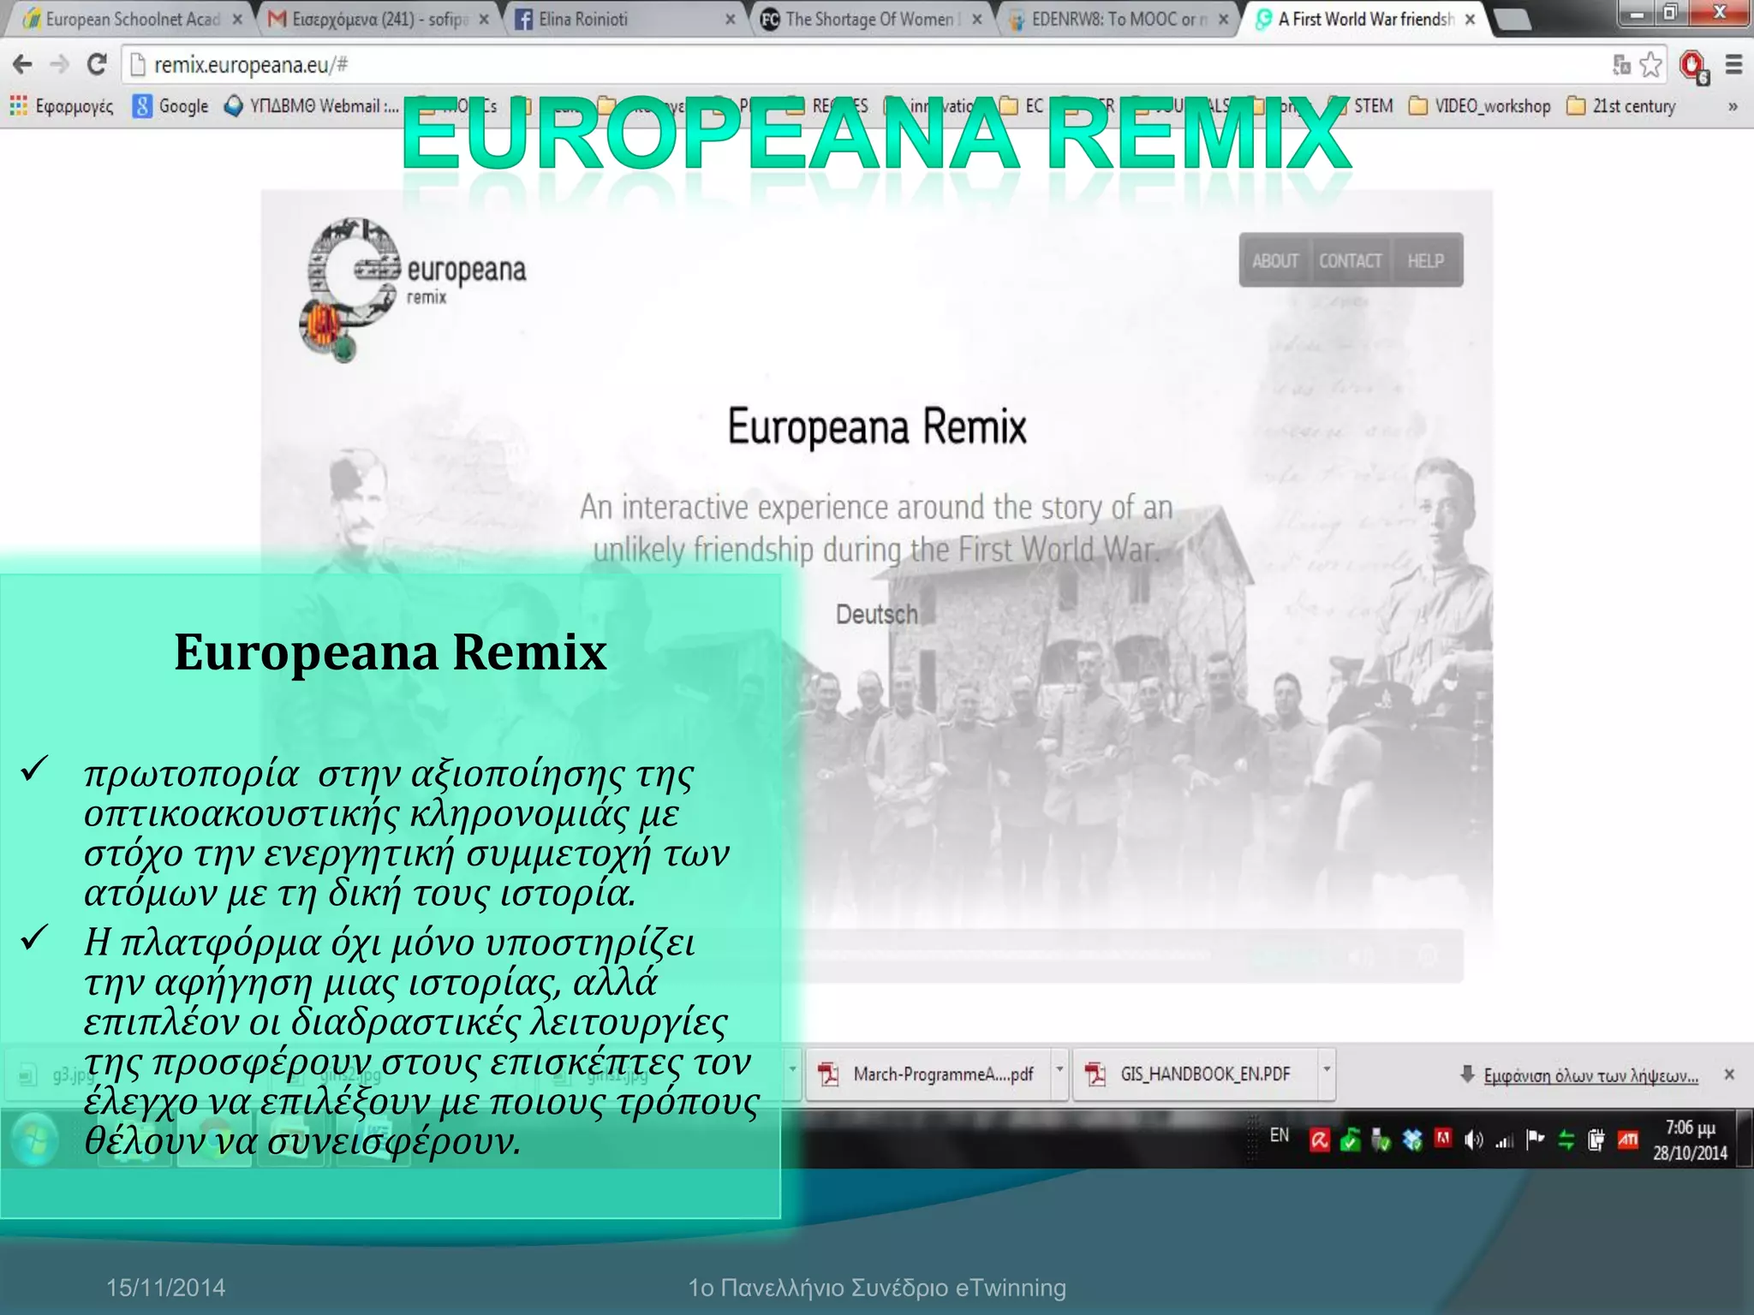This screenshot has width=1754, height=1315.
Task: Open a new tab with the new-tab button
Action: click(x=1513, y=20)
